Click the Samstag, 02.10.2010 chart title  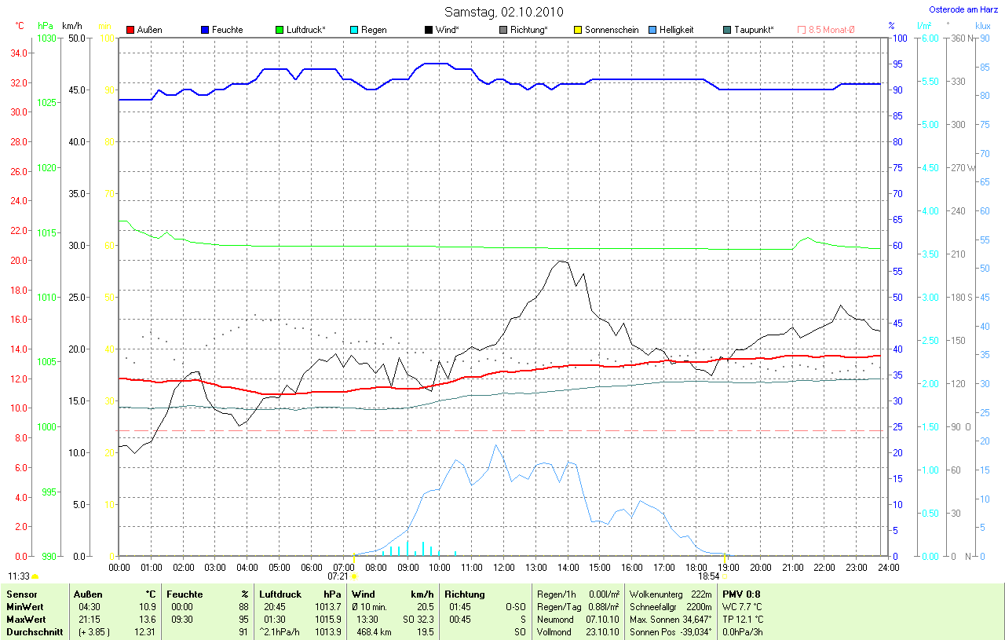505,11
